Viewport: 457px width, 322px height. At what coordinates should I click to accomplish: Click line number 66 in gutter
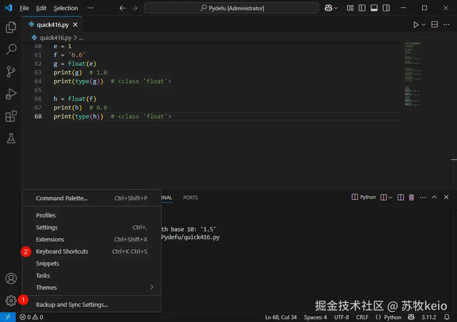tap(38, 99)
